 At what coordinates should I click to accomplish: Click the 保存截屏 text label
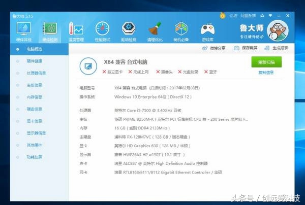tap(250, 48)
